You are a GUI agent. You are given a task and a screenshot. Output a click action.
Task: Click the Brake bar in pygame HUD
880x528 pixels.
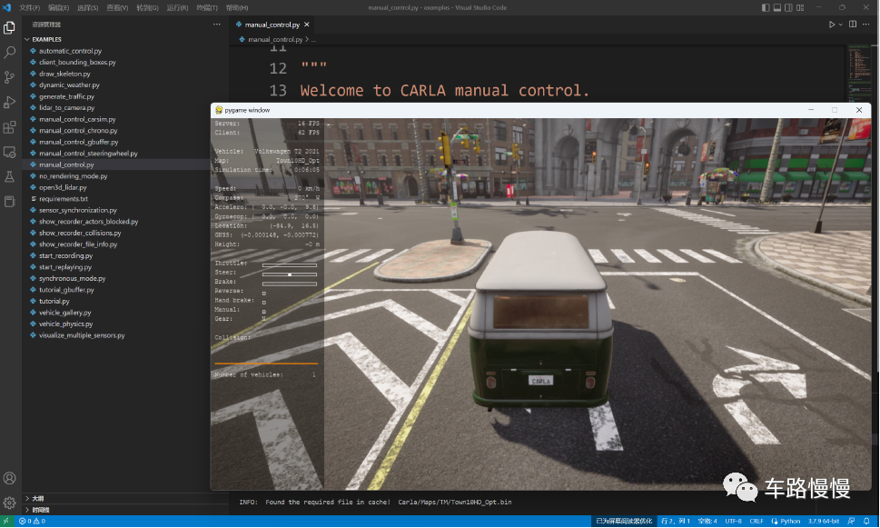click(x=290, y=284)
